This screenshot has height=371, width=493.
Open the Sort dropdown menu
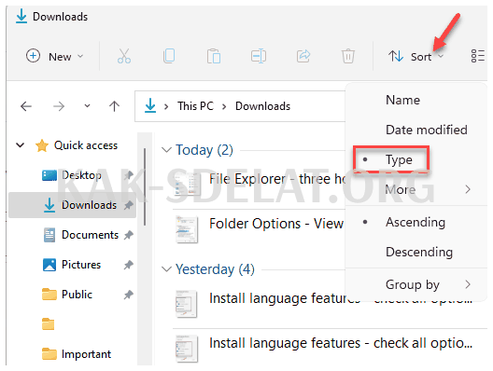coord(416,57)
